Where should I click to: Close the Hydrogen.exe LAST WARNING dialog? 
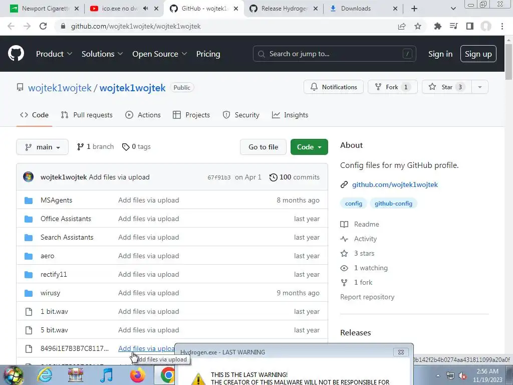tap(401, 352)
